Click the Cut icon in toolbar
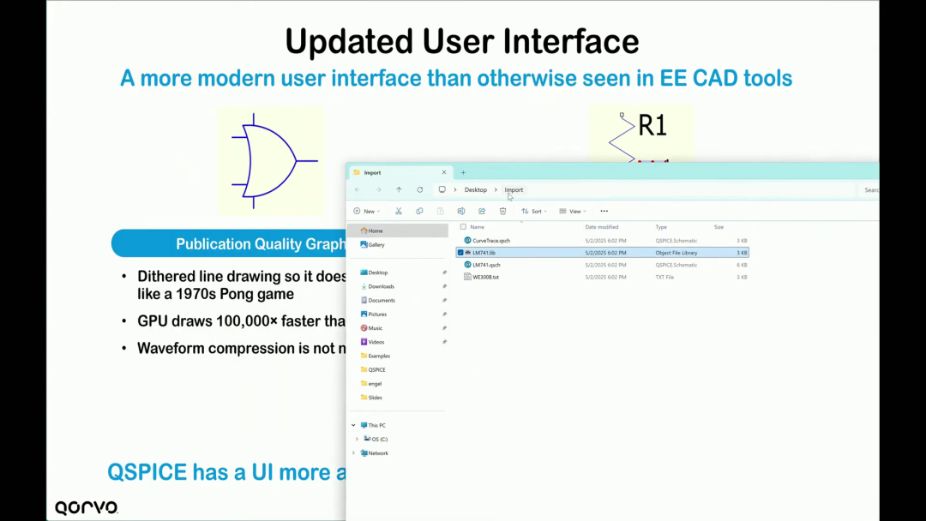The height and width of the screenshot is (521, 926). [399, 212]
